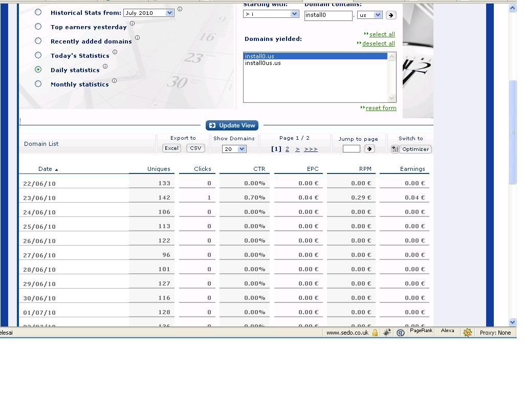Sort table by Date column header
The width and height of the screenshot is (524, 393).
pyautogui.click(x=45, y=169)
